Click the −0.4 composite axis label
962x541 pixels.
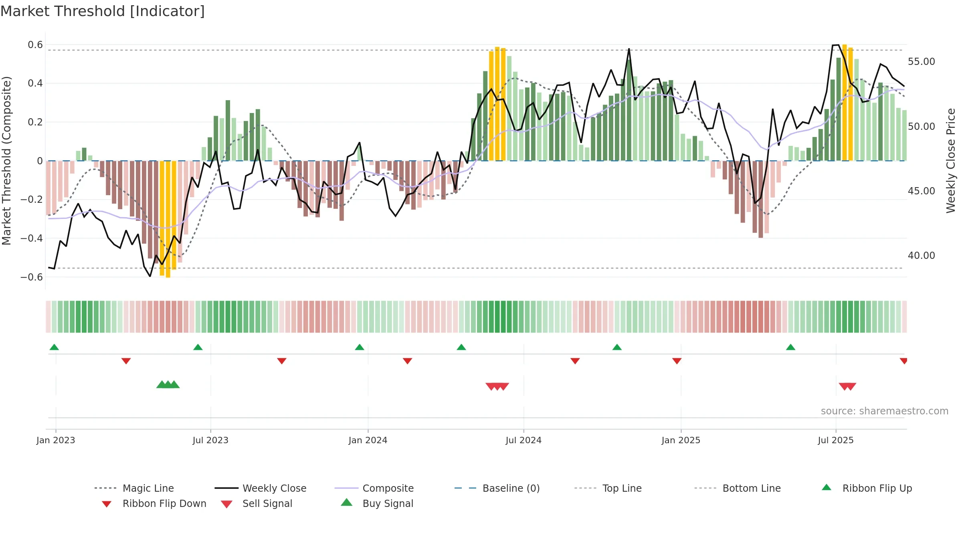coord(32,238)
